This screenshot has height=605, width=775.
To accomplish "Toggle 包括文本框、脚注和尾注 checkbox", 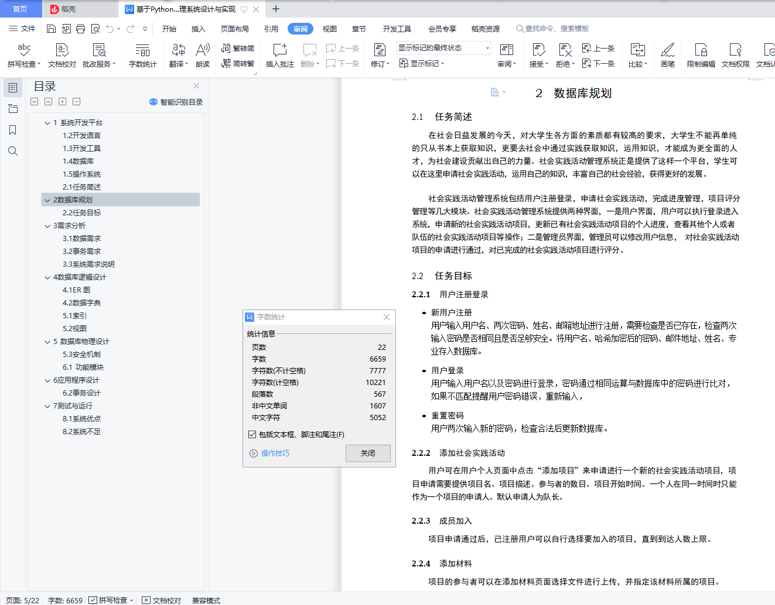I will (x=252, y=434).
